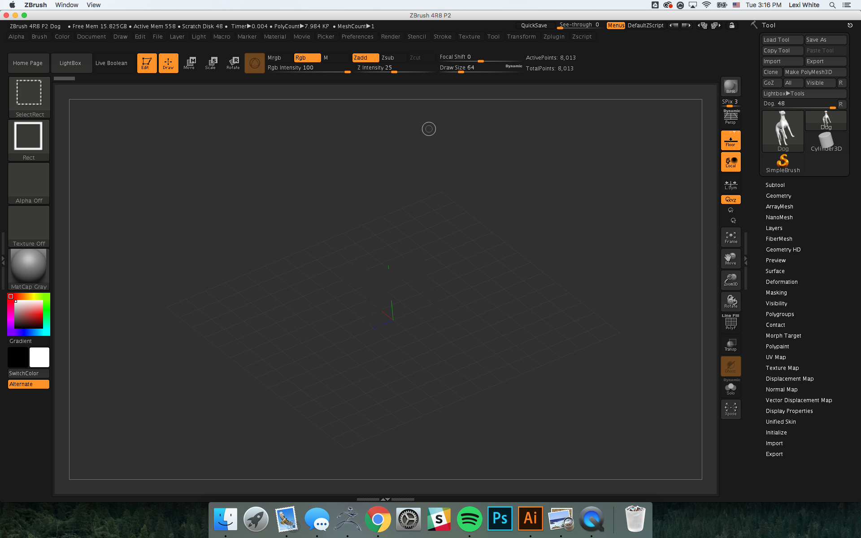Click the BPR render icon
Viewport: 861px width, 538px height.
[731, 86]
